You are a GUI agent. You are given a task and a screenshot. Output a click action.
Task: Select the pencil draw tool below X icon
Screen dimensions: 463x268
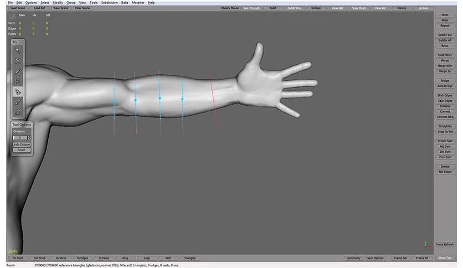(x=18, y=71)
